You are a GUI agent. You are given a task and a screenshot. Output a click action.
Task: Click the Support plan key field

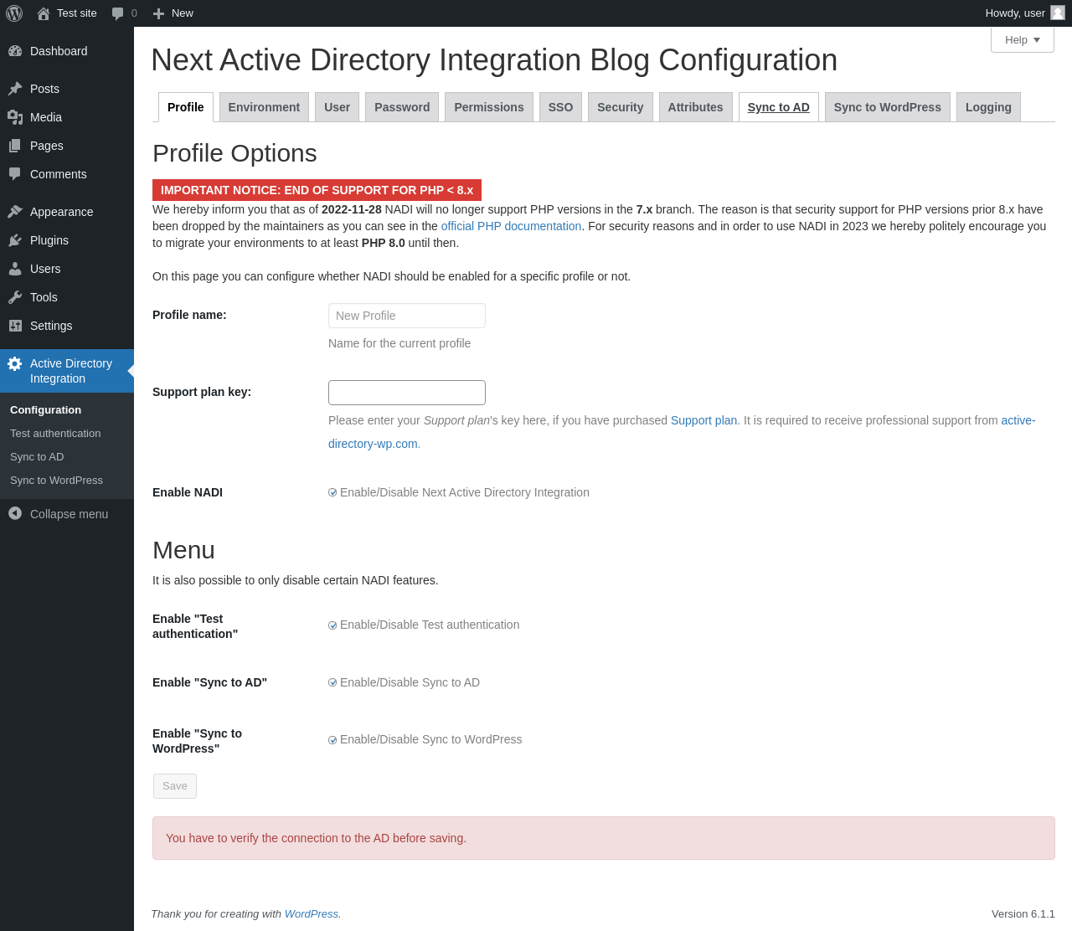(x=407, y=393)
